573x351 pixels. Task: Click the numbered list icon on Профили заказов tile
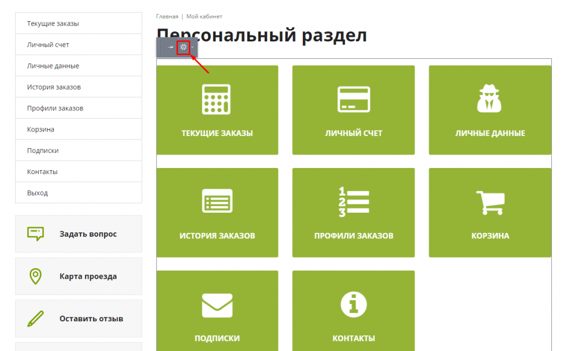(354, 202)
